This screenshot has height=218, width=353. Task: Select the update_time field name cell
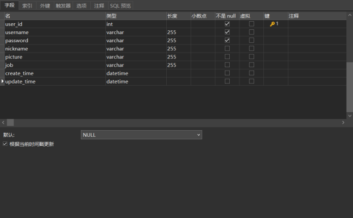(55, 81)
